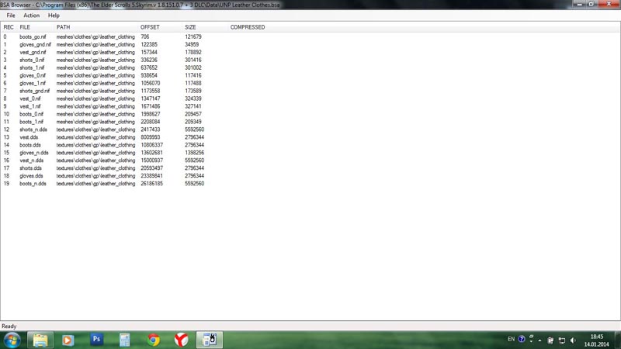The image size is (621, 349).
Task: Click the BSA Browser taskbar icon
Action: (210, 340)
